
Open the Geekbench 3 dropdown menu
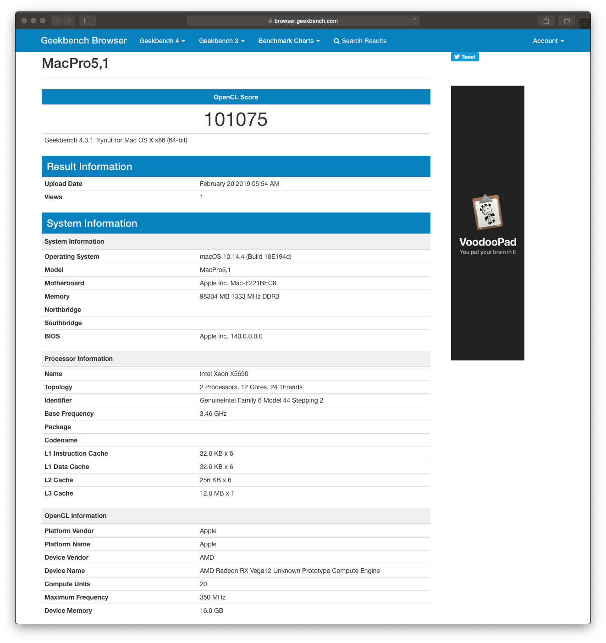point(222,41)
